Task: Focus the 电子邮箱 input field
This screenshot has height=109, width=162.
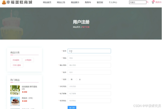Action: click(x=89, y=94)
